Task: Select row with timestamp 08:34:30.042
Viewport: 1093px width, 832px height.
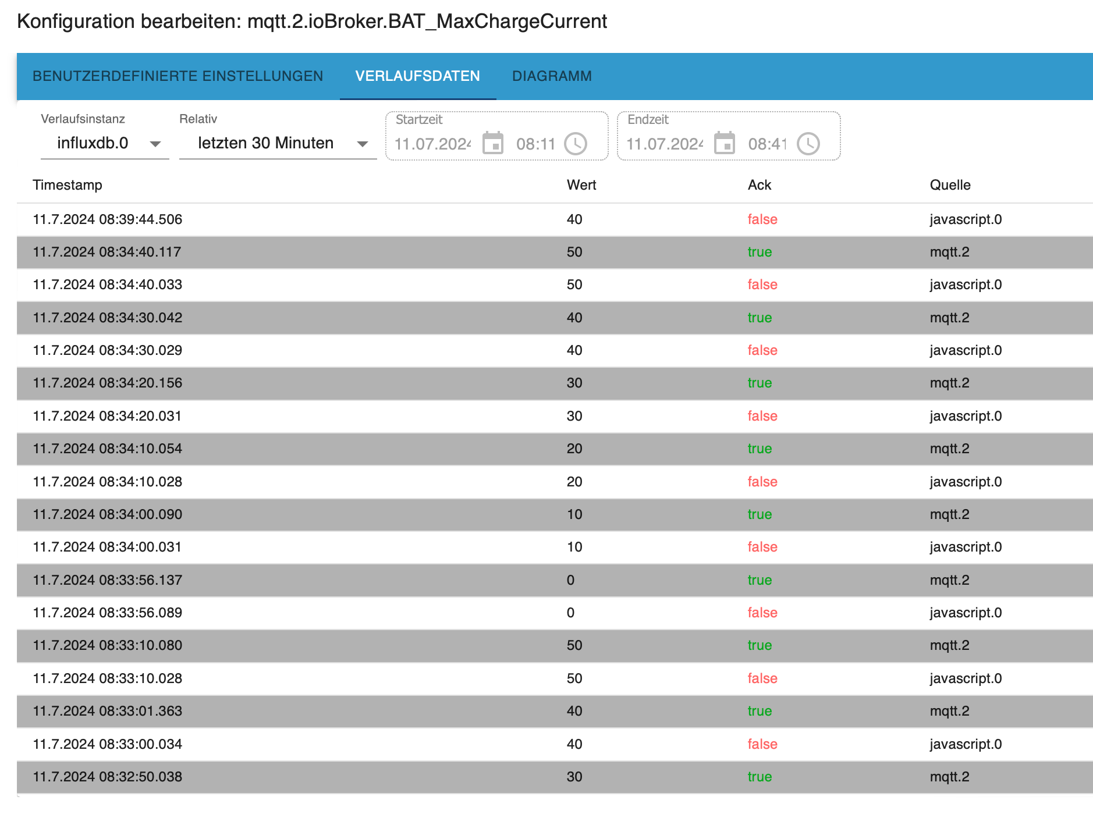Action: pyautogui.click(x=555, y=318)
